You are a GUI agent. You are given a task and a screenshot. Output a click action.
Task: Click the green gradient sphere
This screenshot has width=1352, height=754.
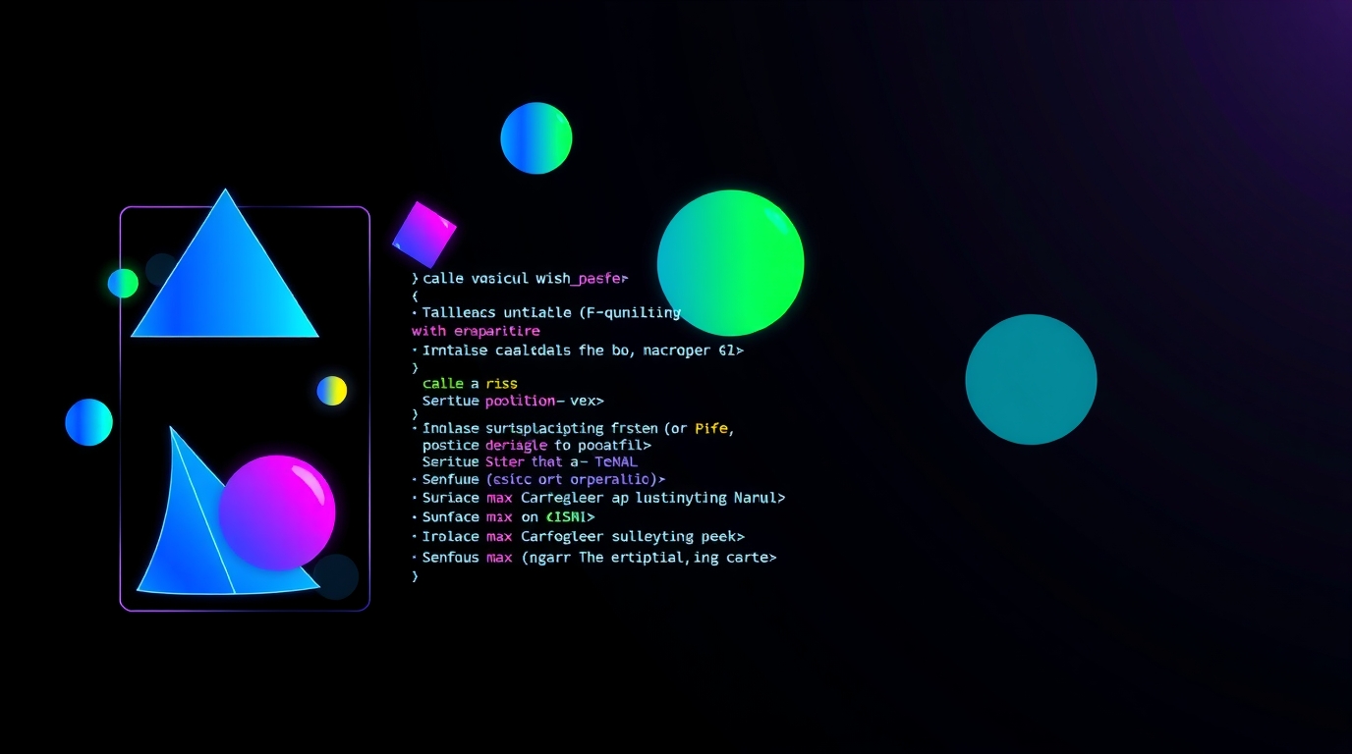click(x=730, y=262)
